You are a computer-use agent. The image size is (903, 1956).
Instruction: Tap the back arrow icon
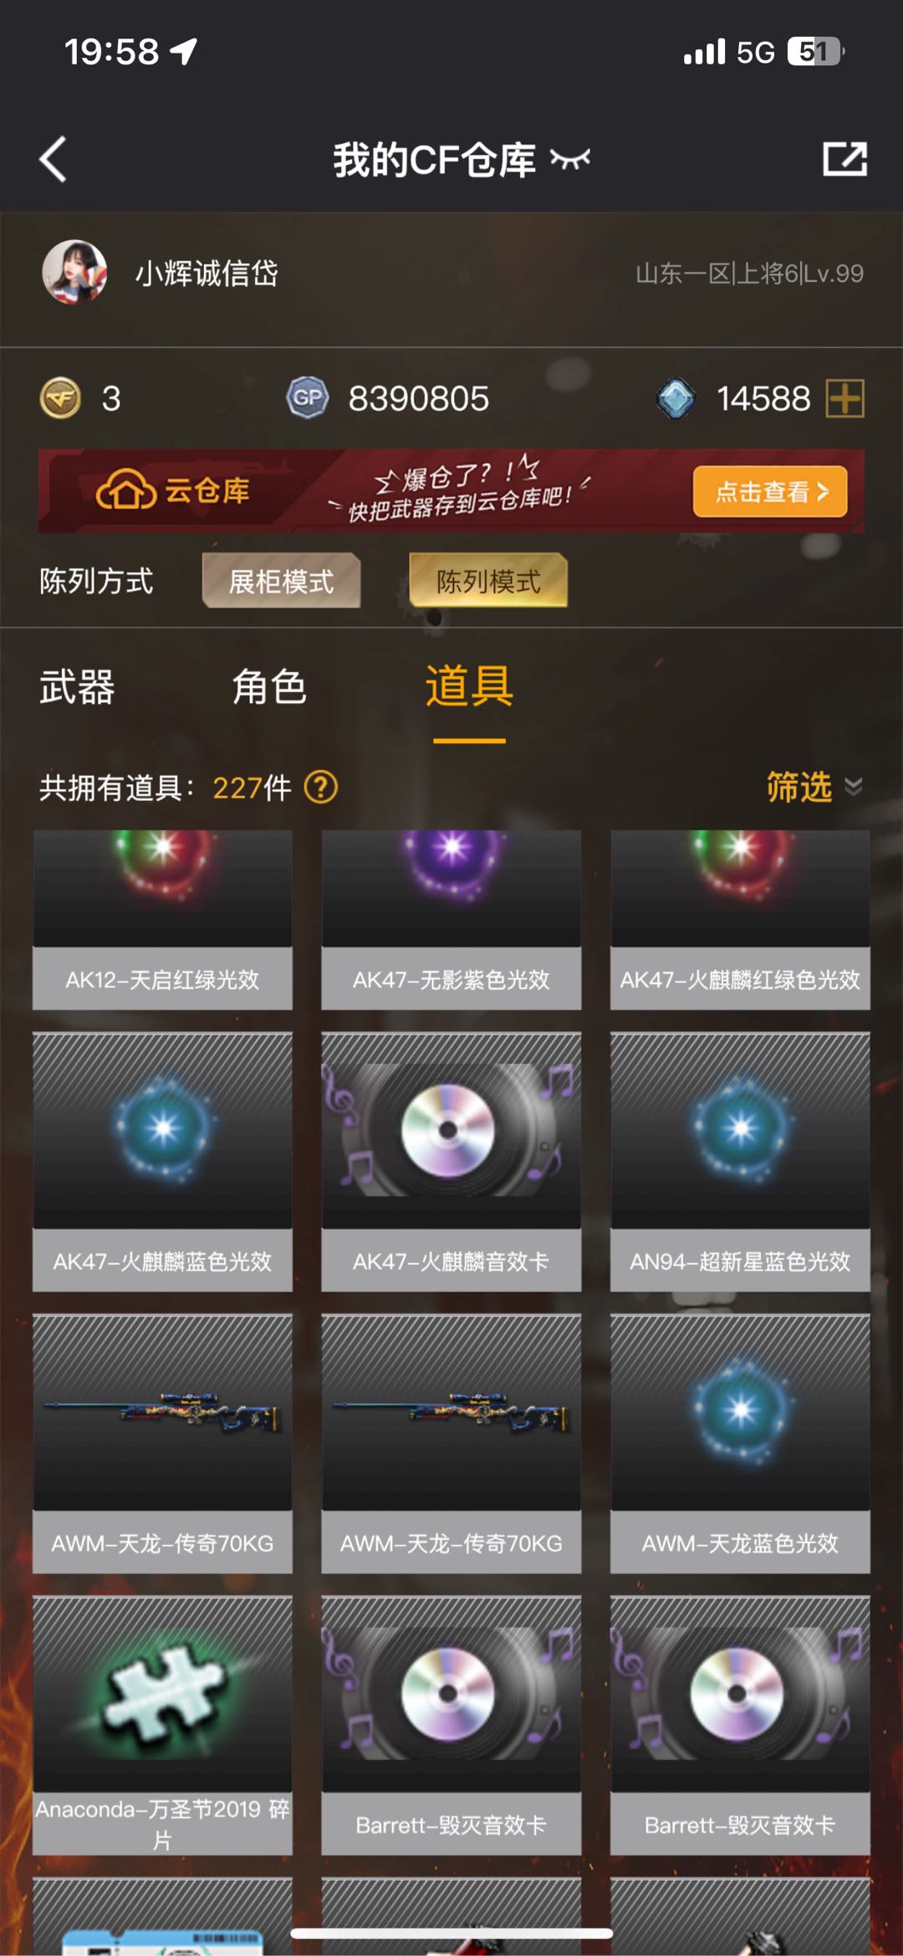(53, 159)
